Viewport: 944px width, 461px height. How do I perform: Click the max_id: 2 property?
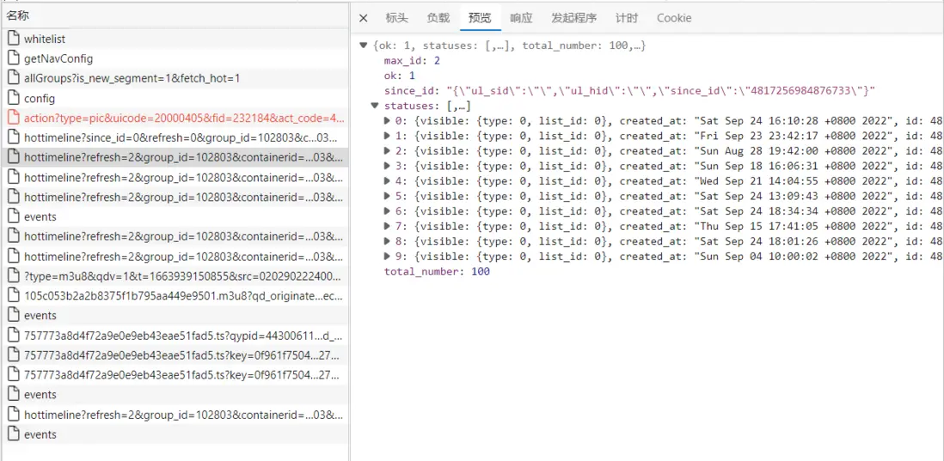pos(413,61)
